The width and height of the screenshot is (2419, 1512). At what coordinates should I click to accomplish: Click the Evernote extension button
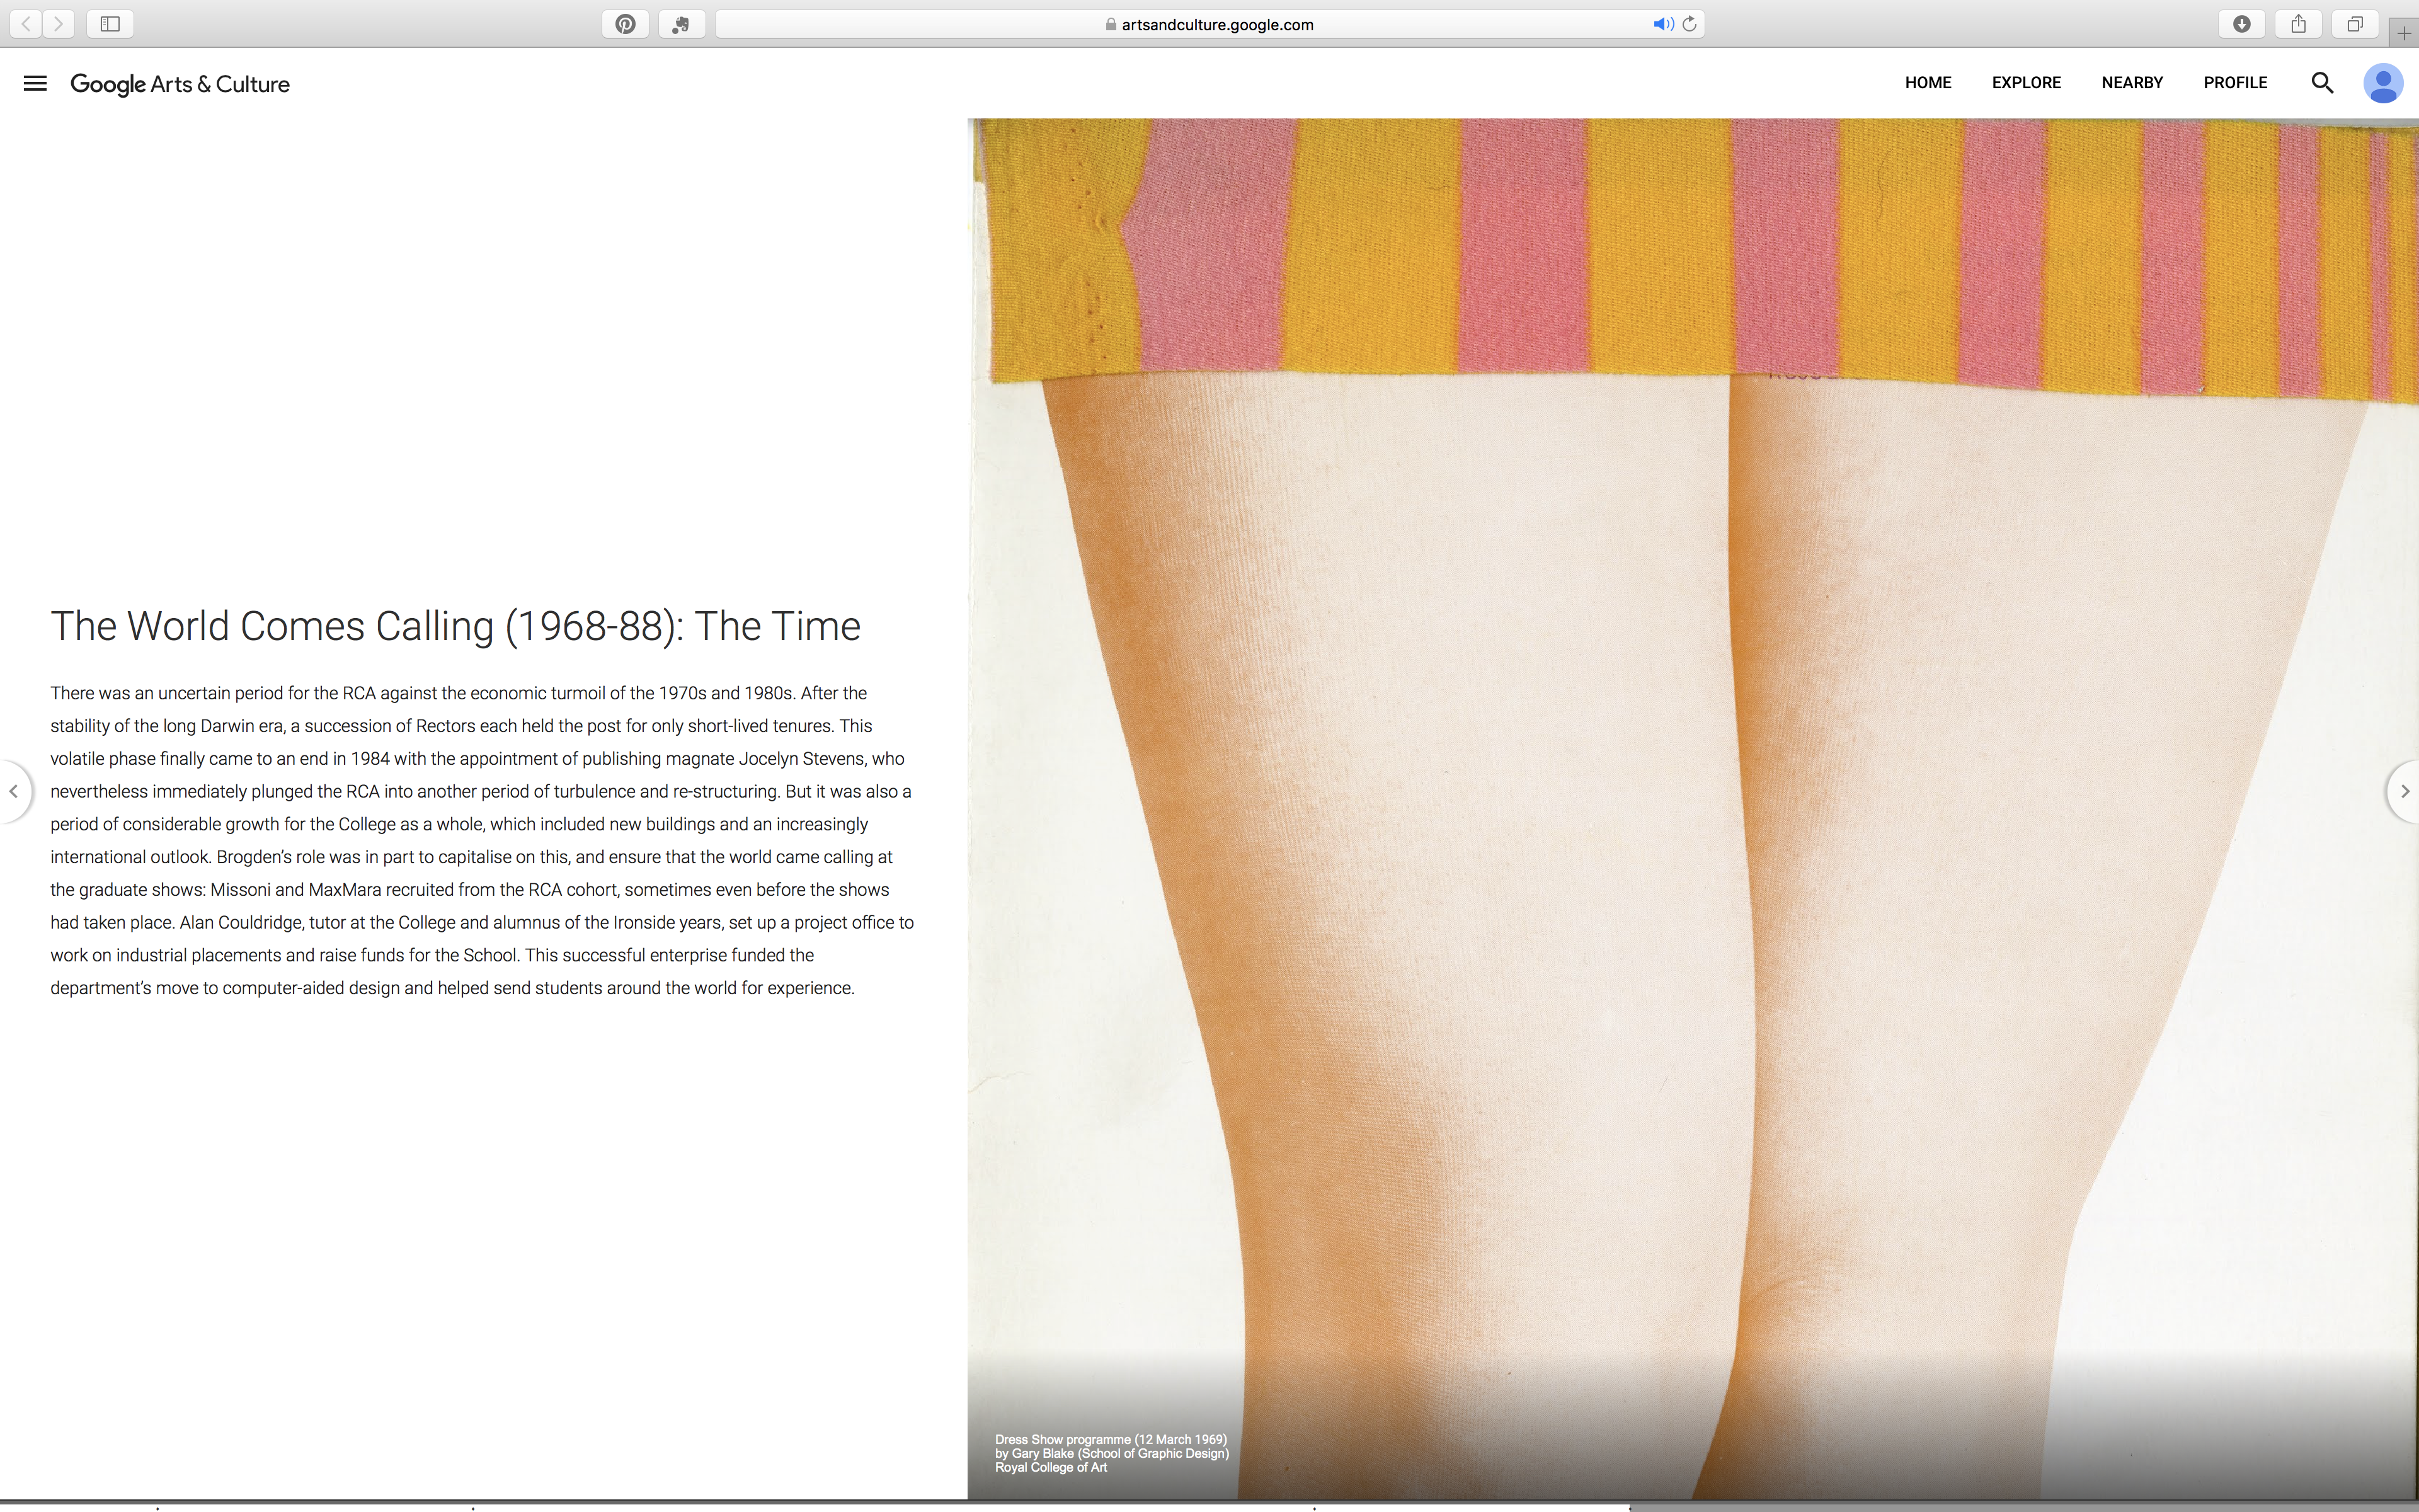682,24
